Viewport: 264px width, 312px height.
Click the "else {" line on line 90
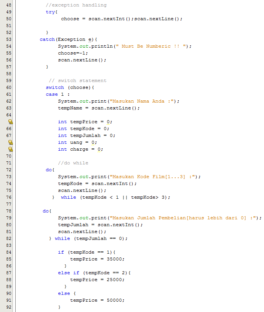tap(67, 293)
